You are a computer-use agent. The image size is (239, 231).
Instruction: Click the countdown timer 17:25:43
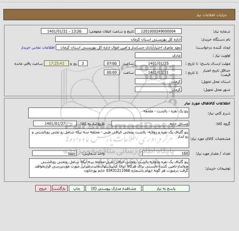56,63
